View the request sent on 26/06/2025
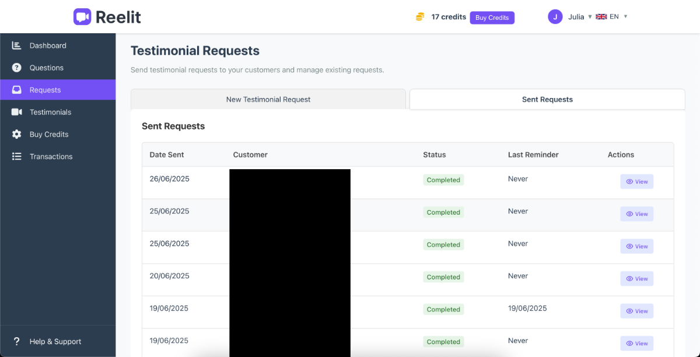Image resolution: width=700 pixels, height=357 pixels. (x=636, y=181)
